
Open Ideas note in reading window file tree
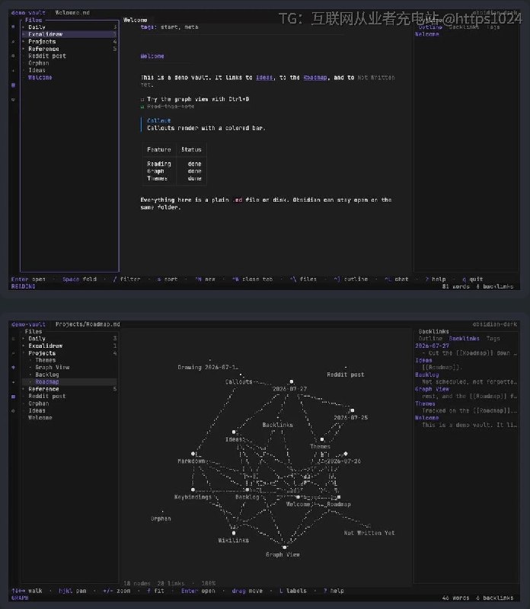37,70
